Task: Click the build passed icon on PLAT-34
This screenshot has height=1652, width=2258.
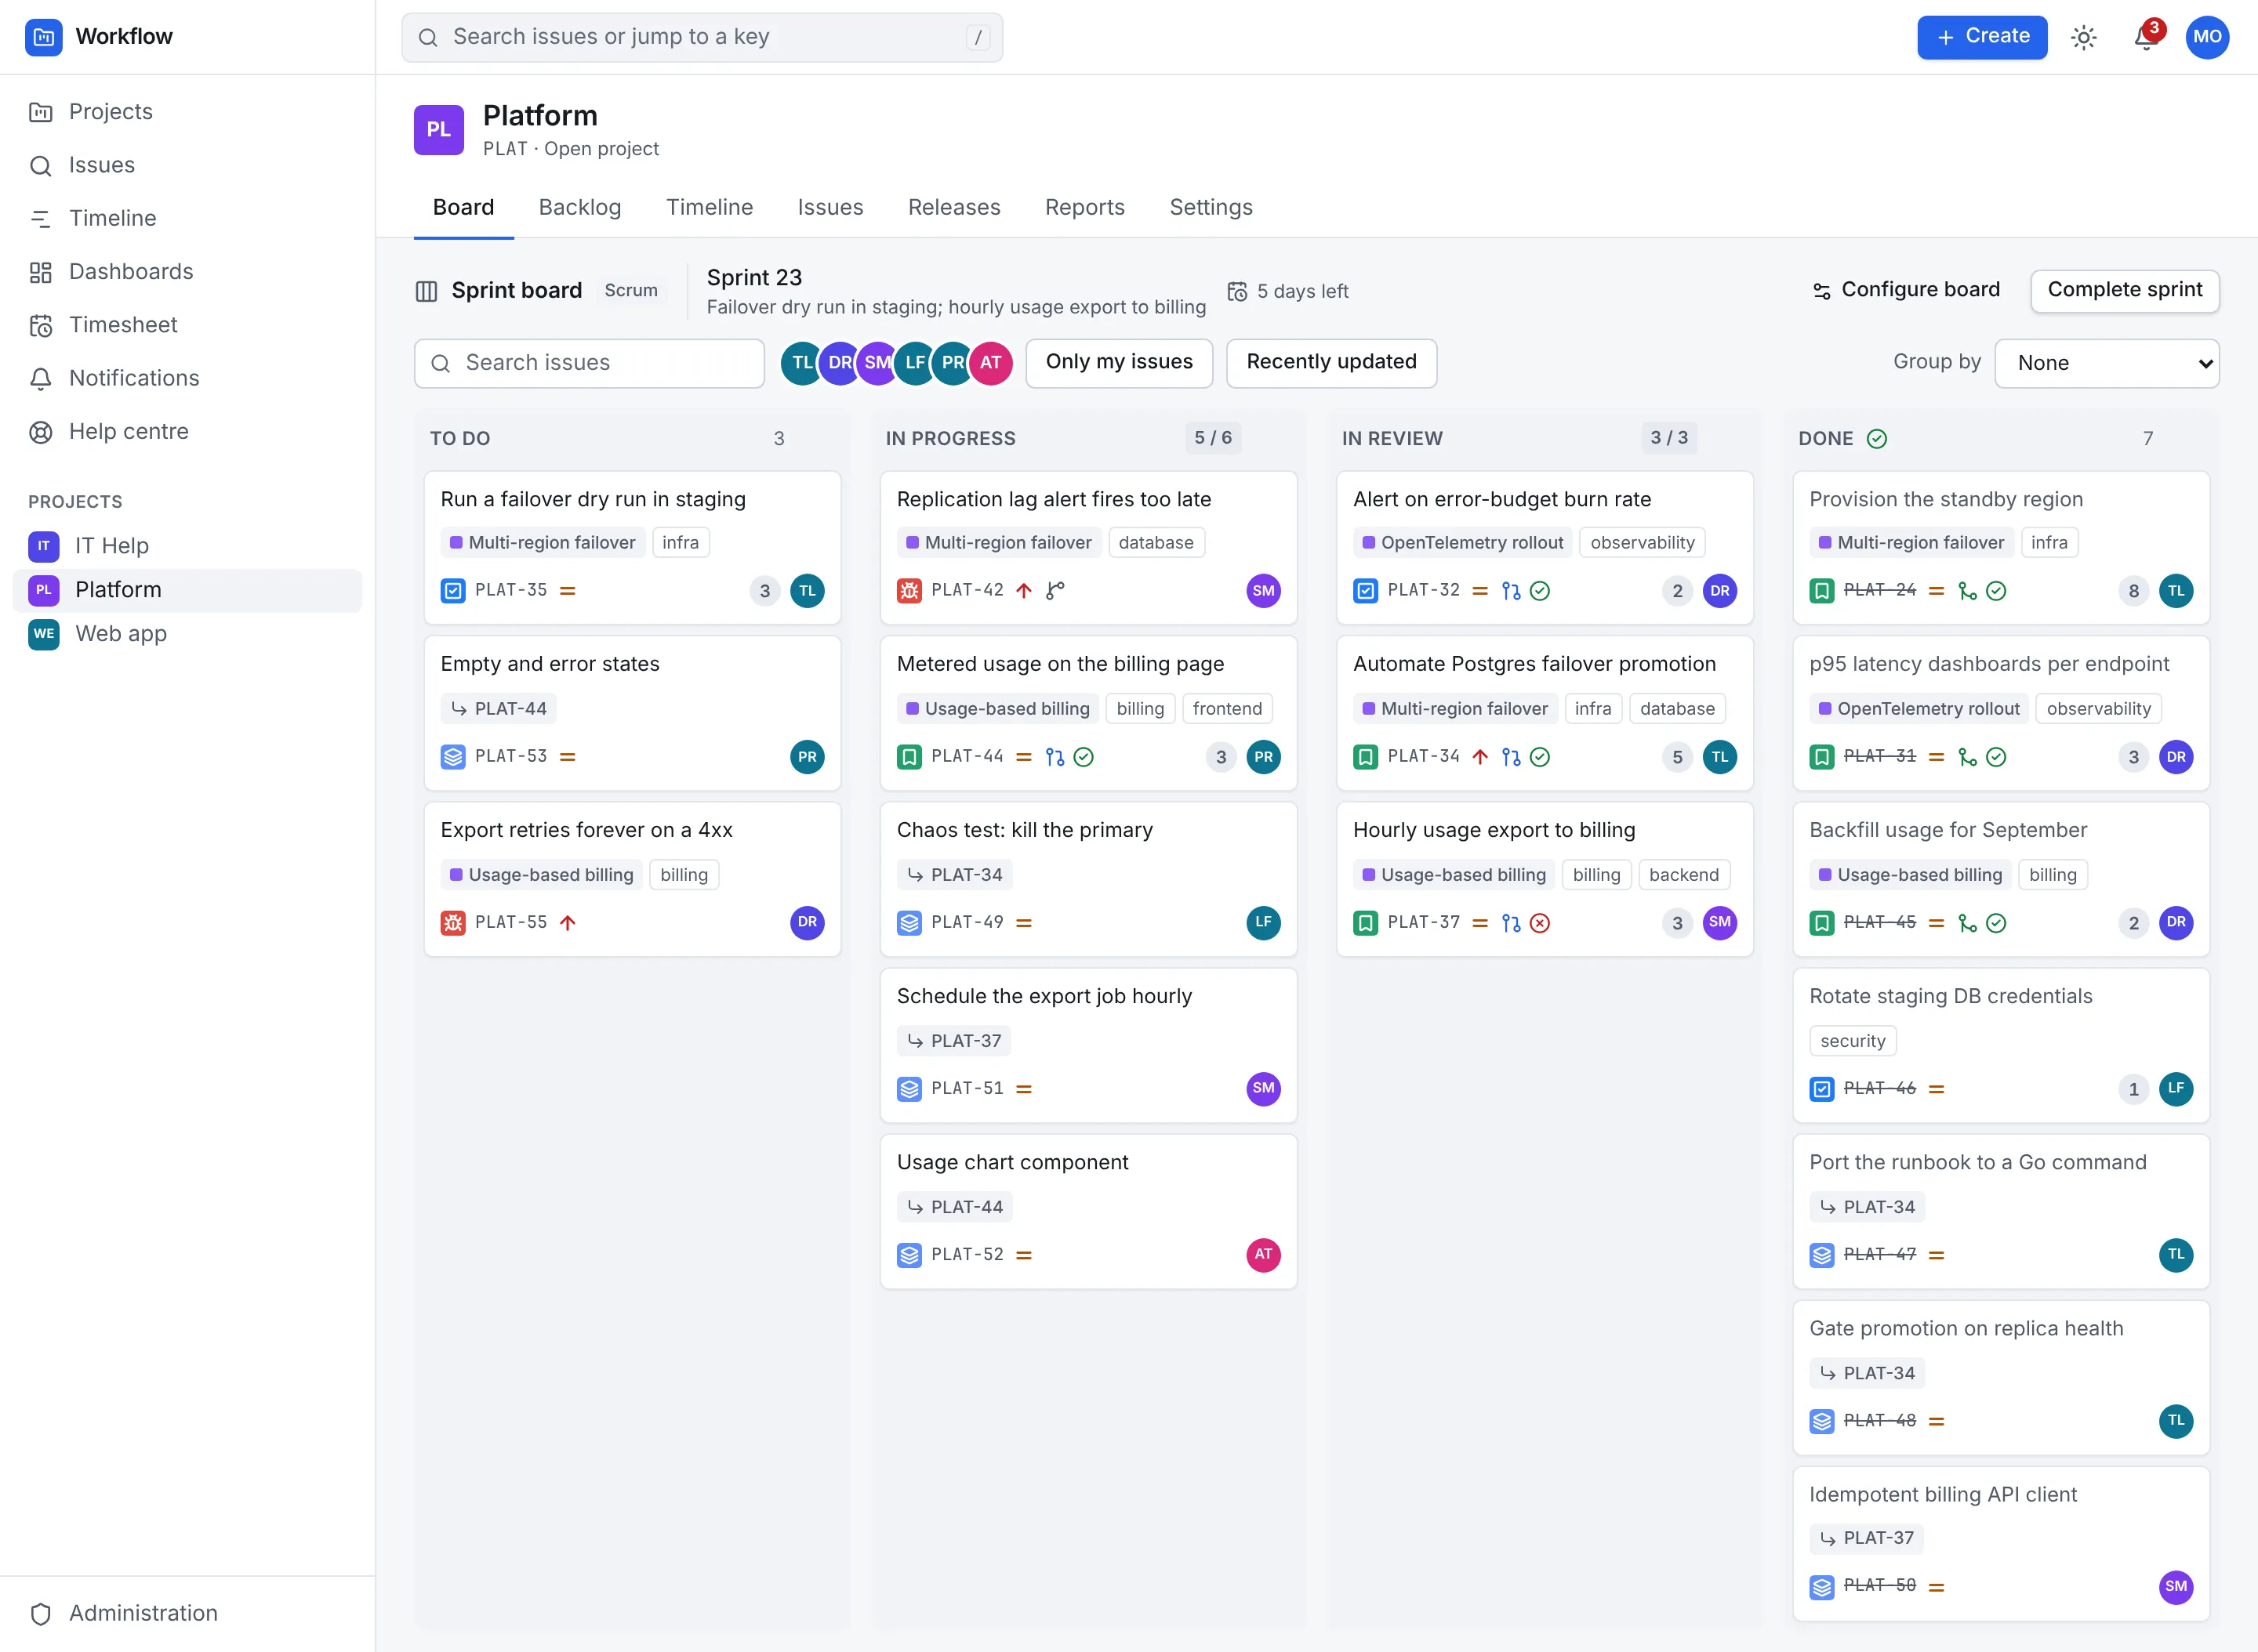Action: (1540, 757)
